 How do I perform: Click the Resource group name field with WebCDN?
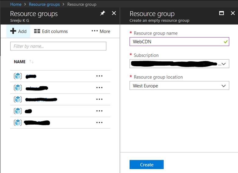179,42
